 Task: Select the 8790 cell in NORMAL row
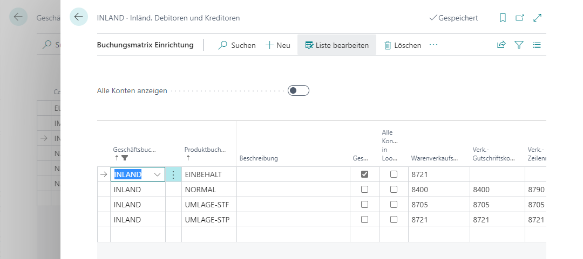(x=536, y=190)
